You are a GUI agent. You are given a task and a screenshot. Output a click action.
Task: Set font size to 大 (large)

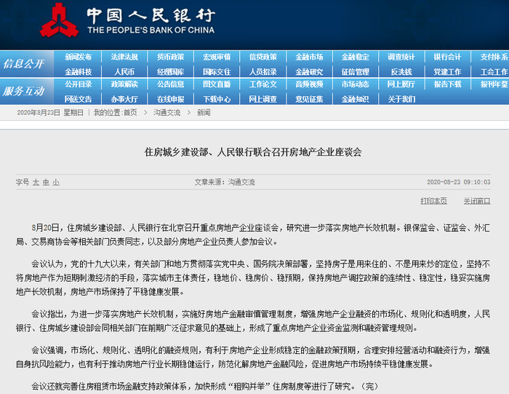(x=36, y=182)
